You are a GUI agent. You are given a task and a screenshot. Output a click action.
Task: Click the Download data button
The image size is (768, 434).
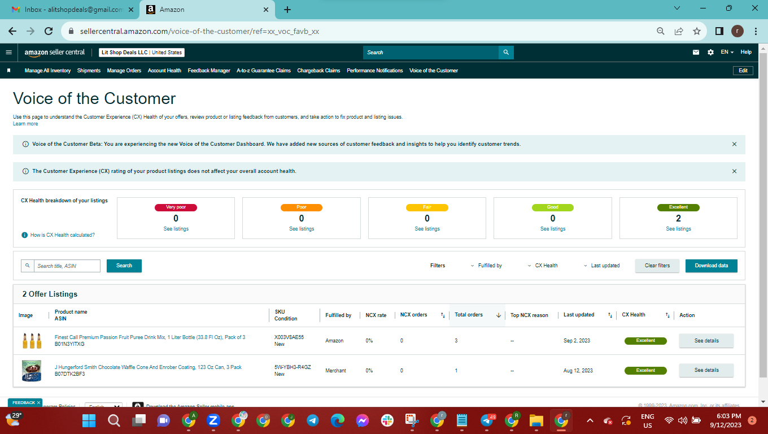[x=712, y=266]
